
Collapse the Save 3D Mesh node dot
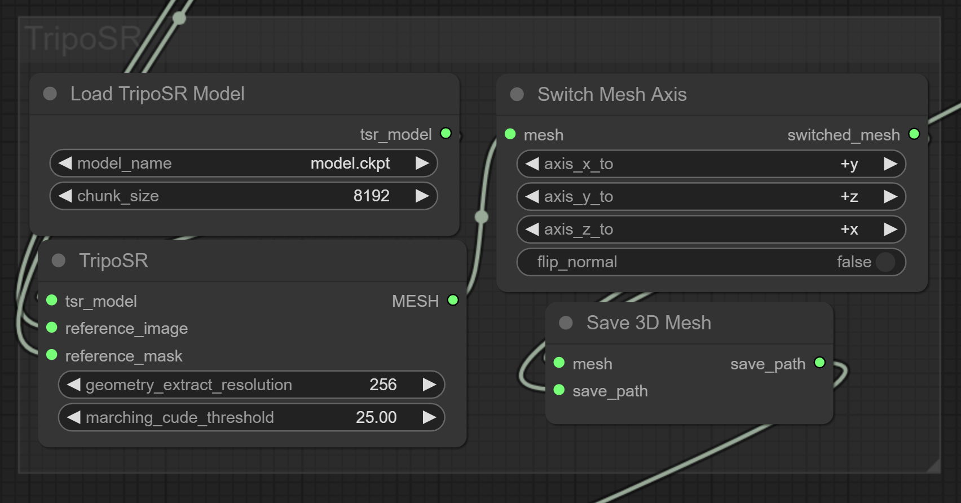point(566,323)
